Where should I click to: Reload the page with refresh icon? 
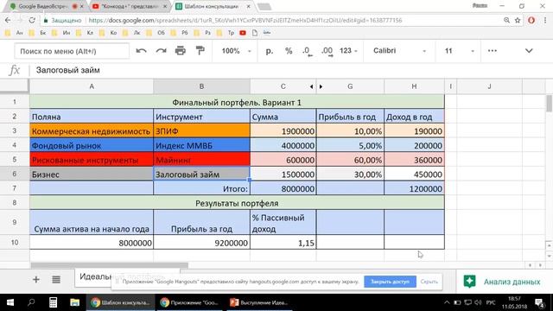click(x=32, y=21)
